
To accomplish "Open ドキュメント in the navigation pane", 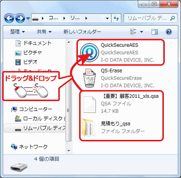I will [x=38, y=43].
